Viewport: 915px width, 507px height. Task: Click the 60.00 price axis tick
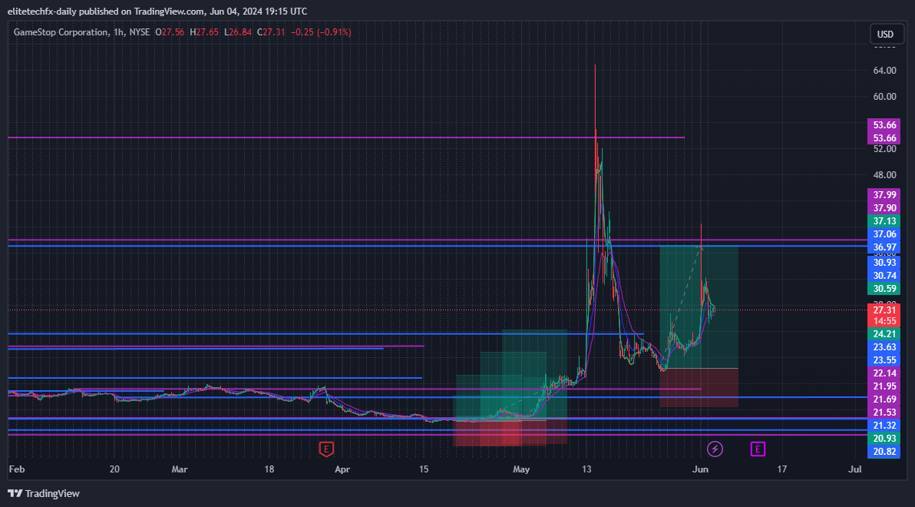click(x=884, y=96)
